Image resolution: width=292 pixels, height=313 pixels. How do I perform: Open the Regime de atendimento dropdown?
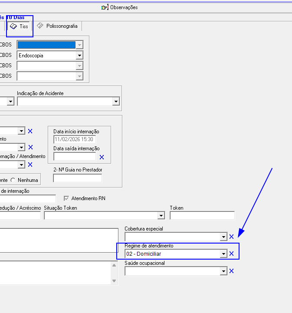(223, 254)
